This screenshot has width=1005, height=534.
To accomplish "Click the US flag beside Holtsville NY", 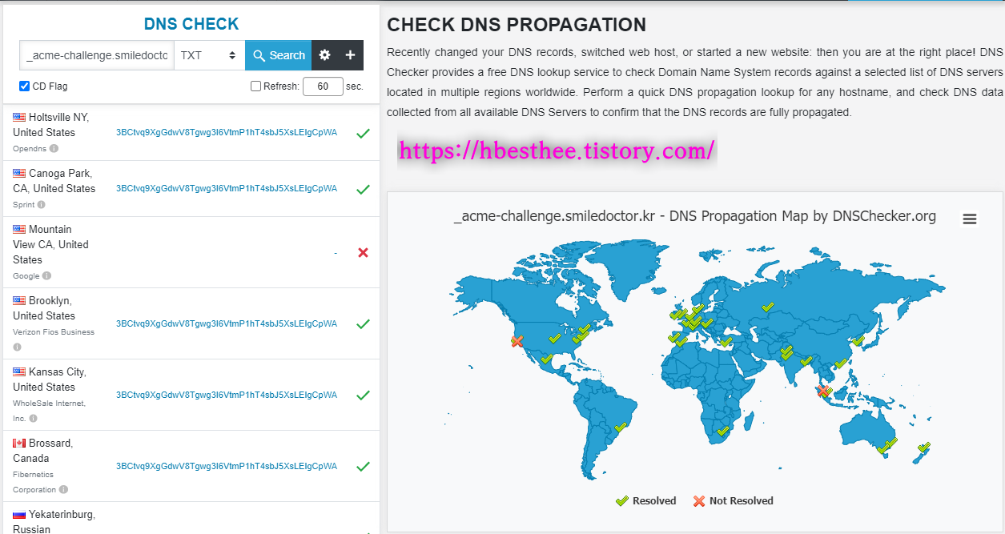I will [19, 117].
